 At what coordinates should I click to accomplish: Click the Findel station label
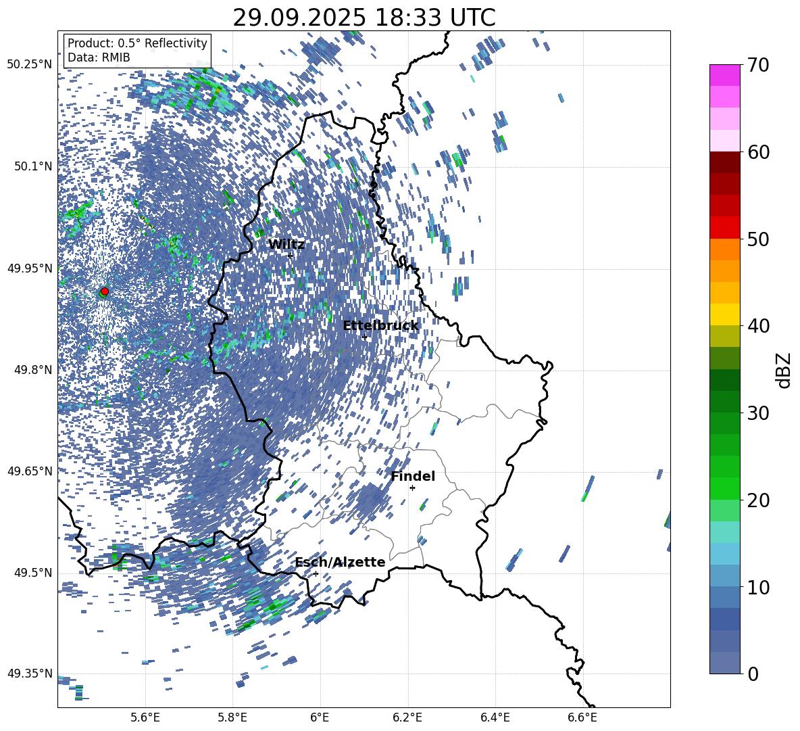coord(413,476)
